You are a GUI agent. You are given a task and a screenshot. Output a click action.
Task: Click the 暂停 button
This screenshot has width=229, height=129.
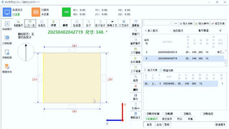point(167,125)
